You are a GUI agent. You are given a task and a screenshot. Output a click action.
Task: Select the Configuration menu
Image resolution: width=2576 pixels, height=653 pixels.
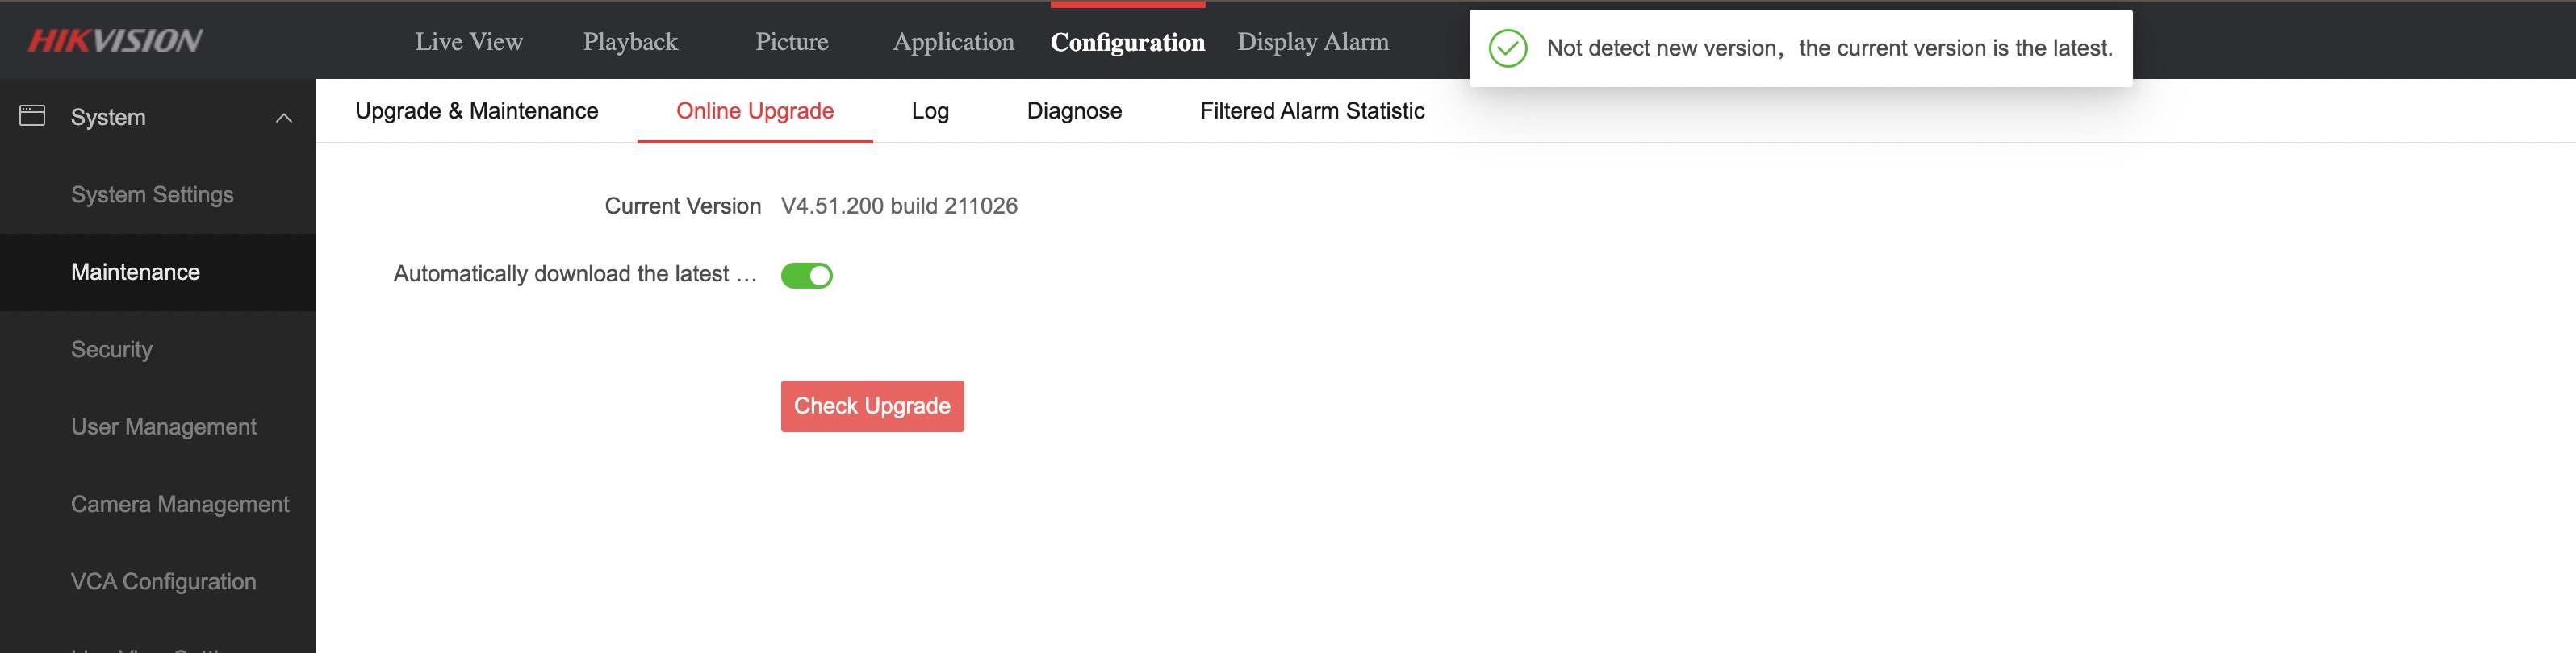(1127, 42)
